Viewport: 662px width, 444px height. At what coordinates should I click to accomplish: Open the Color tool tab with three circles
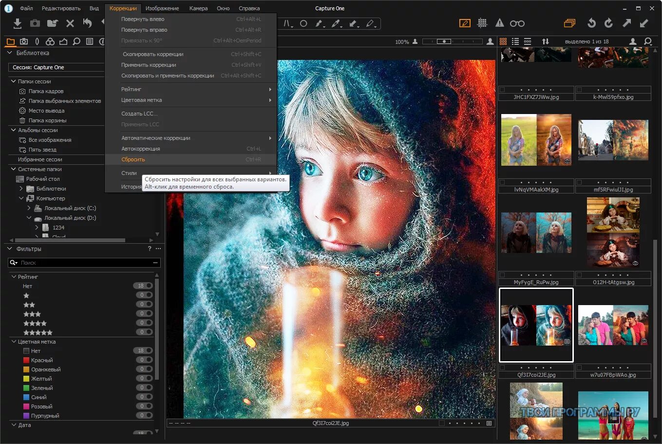tap(50, 41)
